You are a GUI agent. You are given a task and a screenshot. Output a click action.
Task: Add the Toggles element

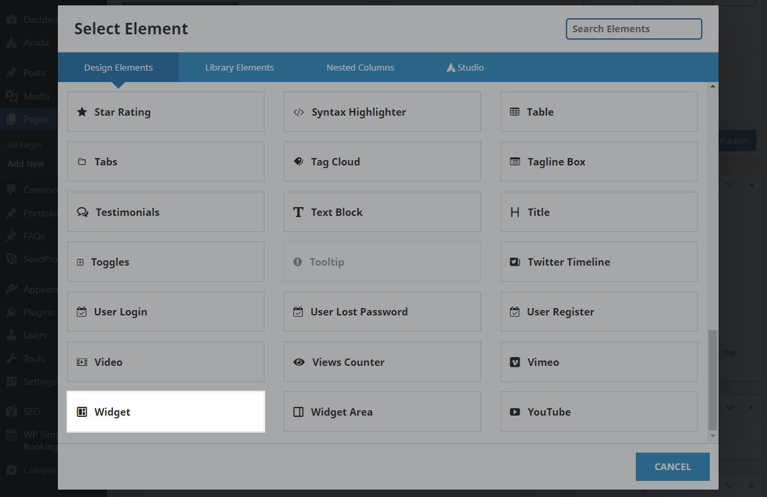click(166, 262)
